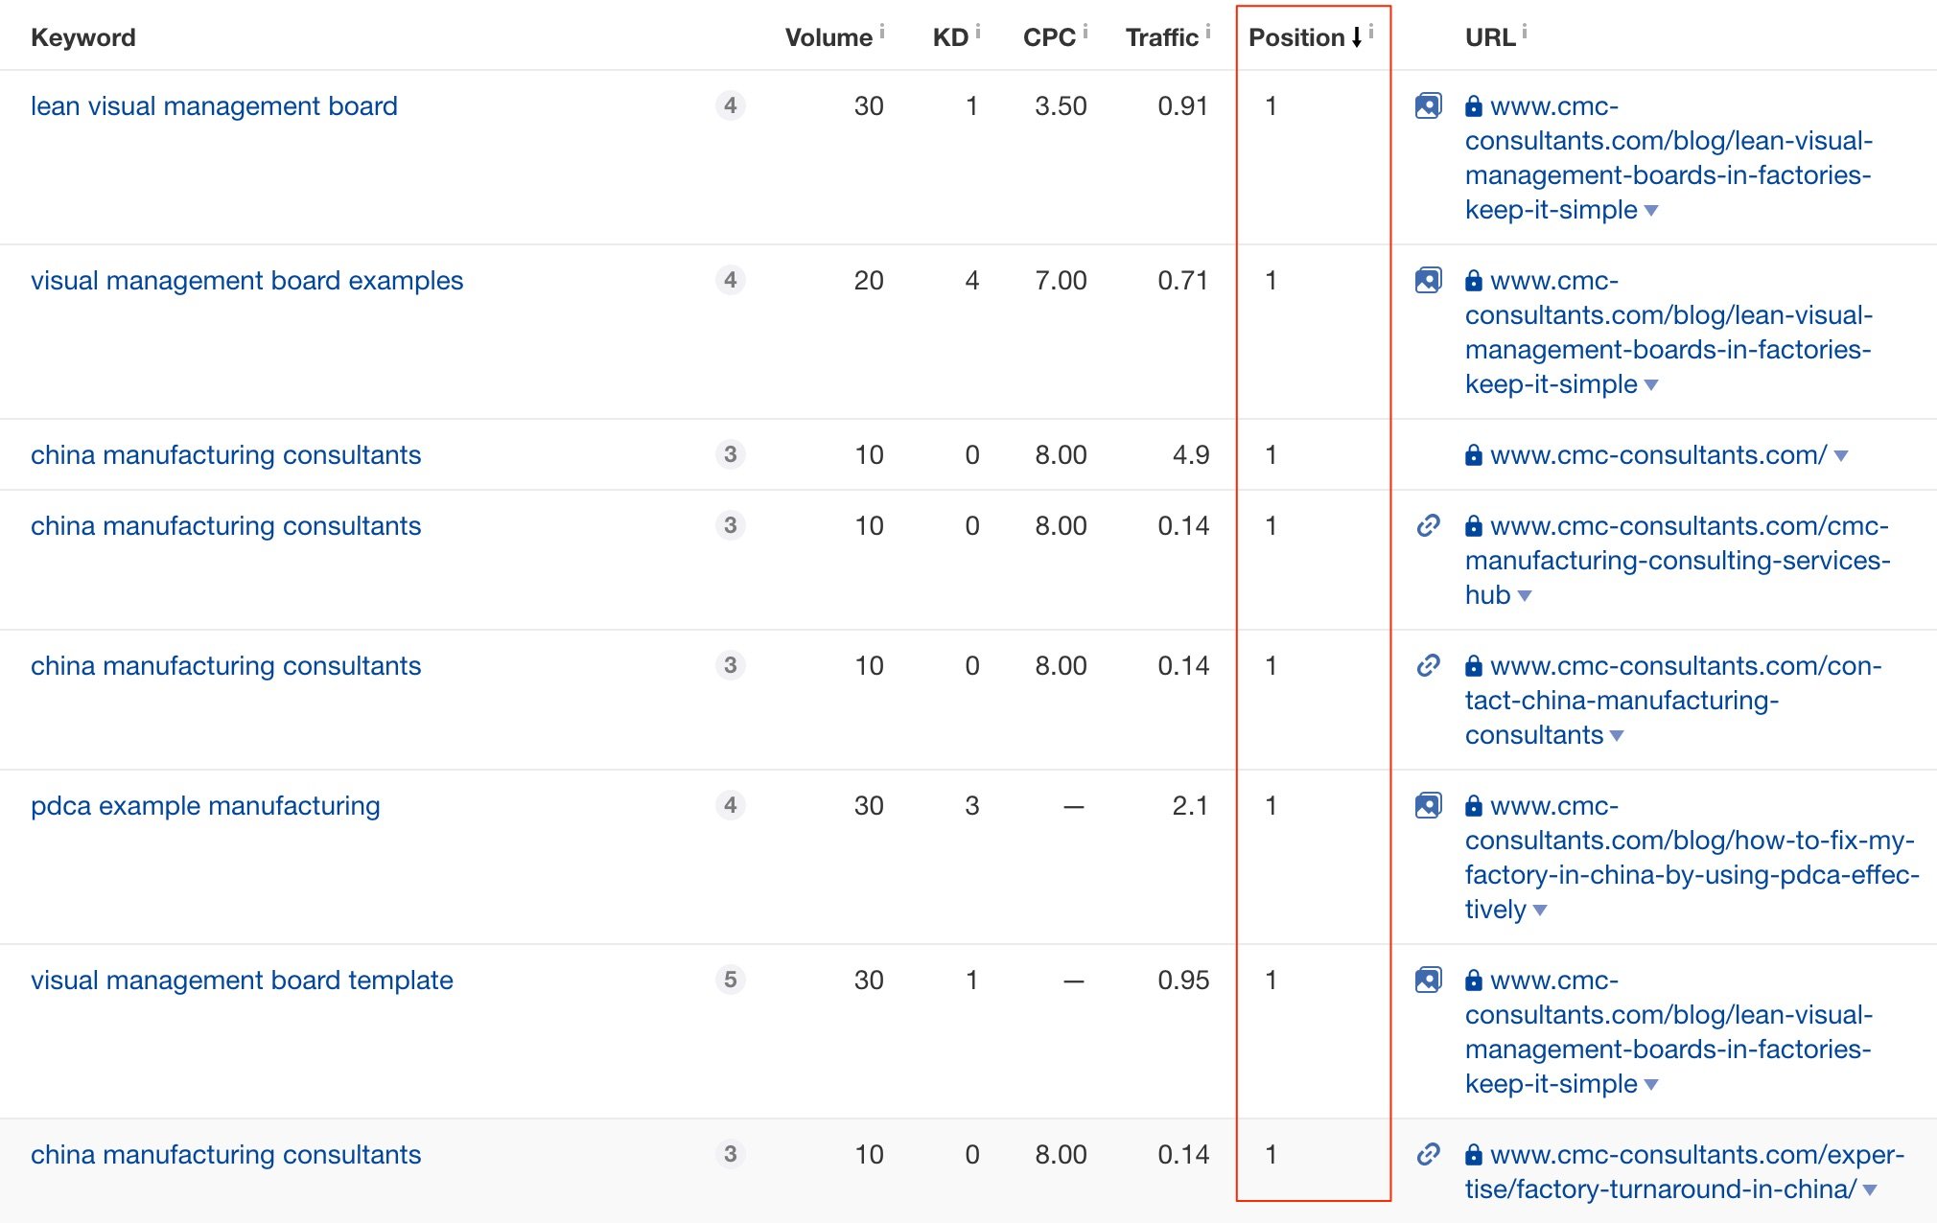The width and height of the screenshot is (1937, 1223).
Task: Expand dropdown after factory-turnaround-in-china URL
Action: 1870,1190
